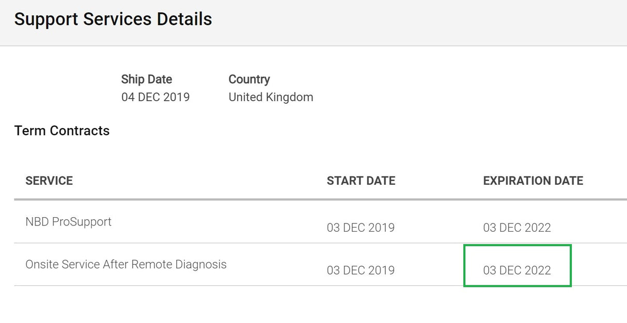This screenshot has height=323, width=627.
Task: Select the Ship Date label
Action: pos(147,79)
